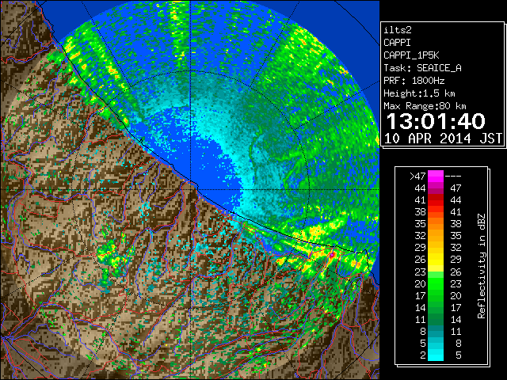Viewport: 507px width, 380px height.
Task: Click the "2" label at legend bottom
Action: click(422, 355)
